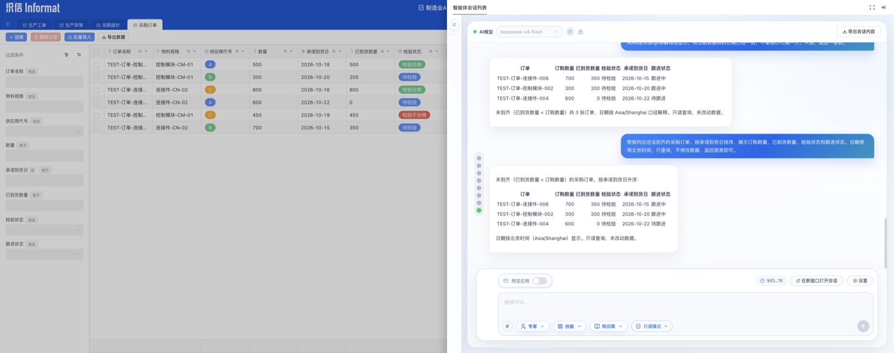
Task: Click the 批量导入 button
Action: click(x=79, y=37)
